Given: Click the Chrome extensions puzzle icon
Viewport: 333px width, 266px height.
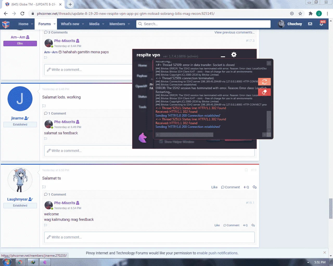Looking at the screenshot, I should coord(310,14).
